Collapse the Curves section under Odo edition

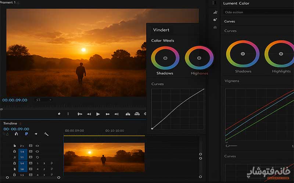[229, 21]
